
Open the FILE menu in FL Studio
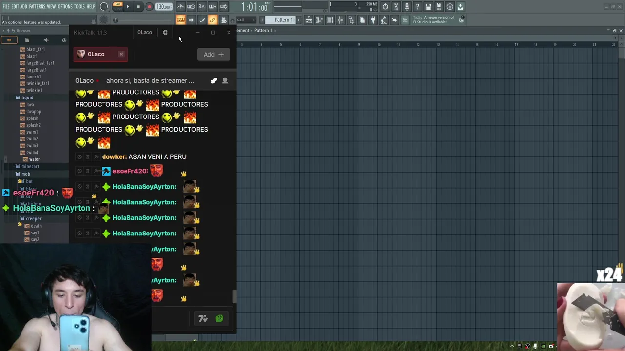[6, 7]
